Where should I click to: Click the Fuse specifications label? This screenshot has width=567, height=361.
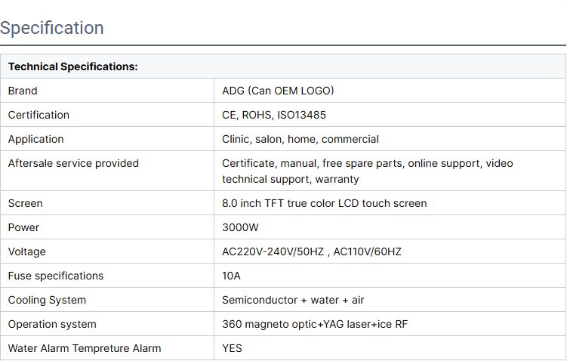pos(56,276)
